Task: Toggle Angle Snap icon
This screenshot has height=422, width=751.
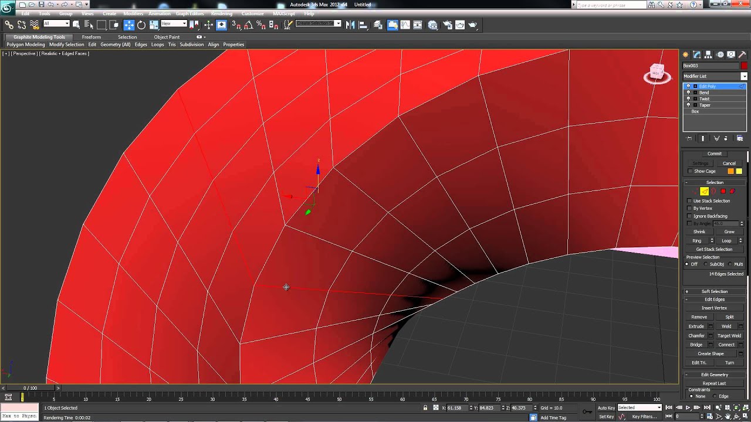Action: click(248, 25)
